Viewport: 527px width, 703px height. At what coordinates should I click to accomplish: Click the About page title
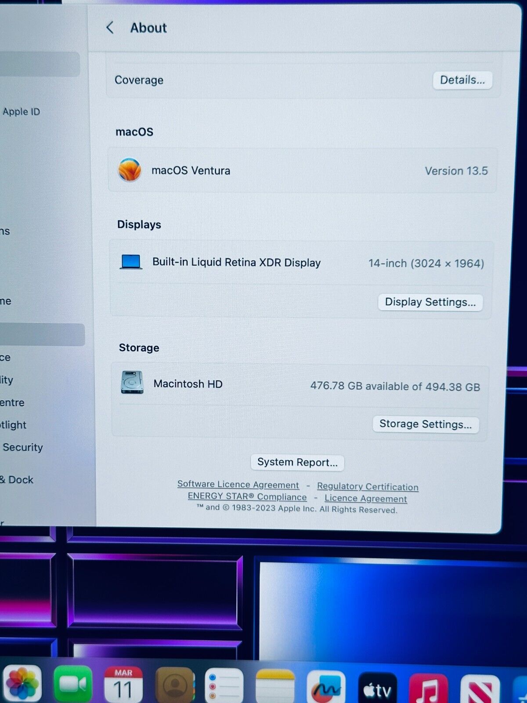pos(148,28)
